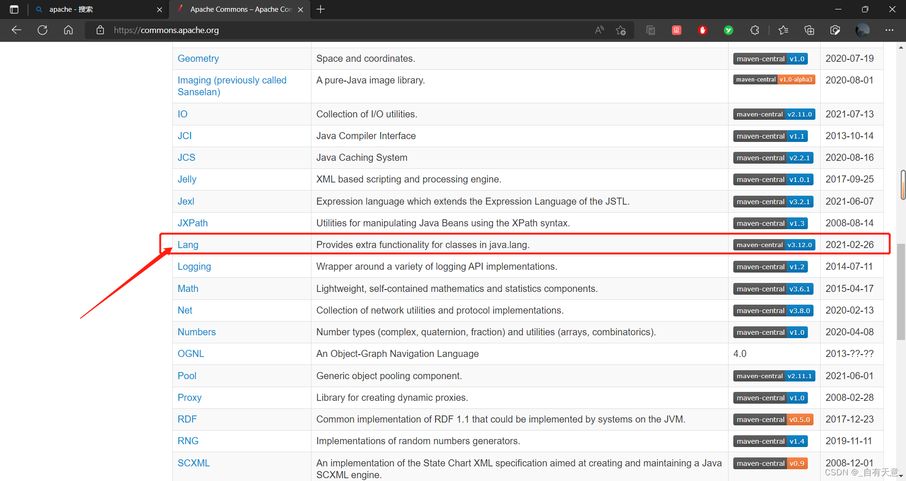Click the Jelly maven-central v1.0.1 badge

point(773,179)
